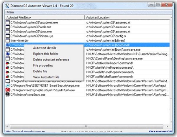Open File properties from context menu
The image size is (177, 137).
tap(43, 65)
